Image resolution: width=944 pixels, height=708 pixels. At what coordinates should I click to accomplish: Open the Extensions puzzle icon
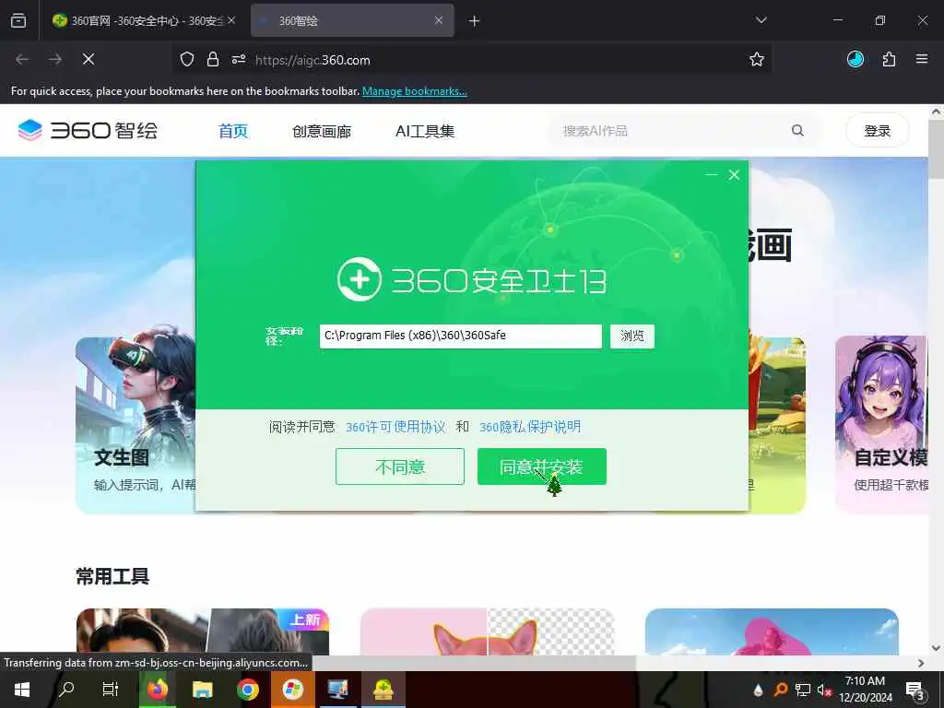click(x=889, y=59)
